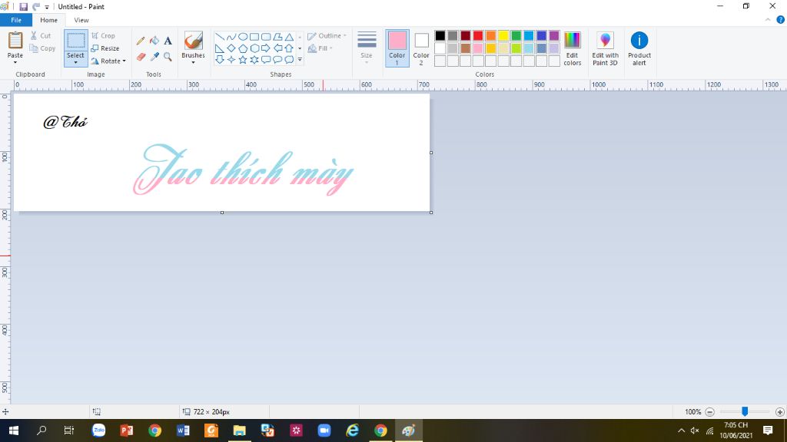Collapse the ribbon with the chevron
This screenshot has height=442, width=787.
pos(768,20)
